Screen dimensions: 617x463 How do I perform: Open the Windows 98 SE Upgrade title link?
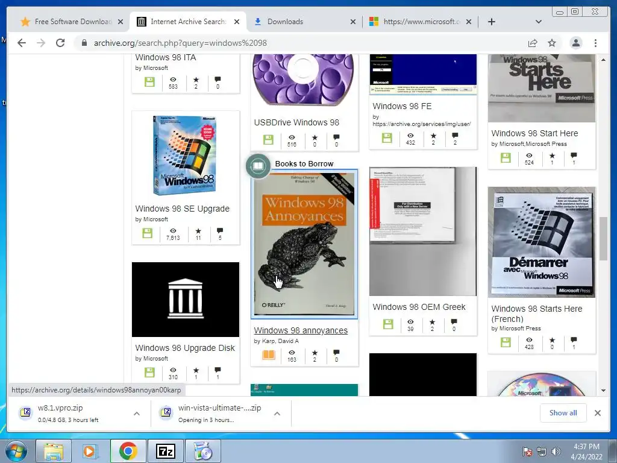[x=182, y=209]
